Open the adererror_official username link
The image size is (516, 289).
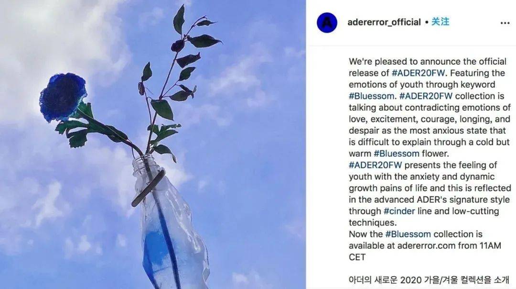pyautogui.click(x=384, y=22)
